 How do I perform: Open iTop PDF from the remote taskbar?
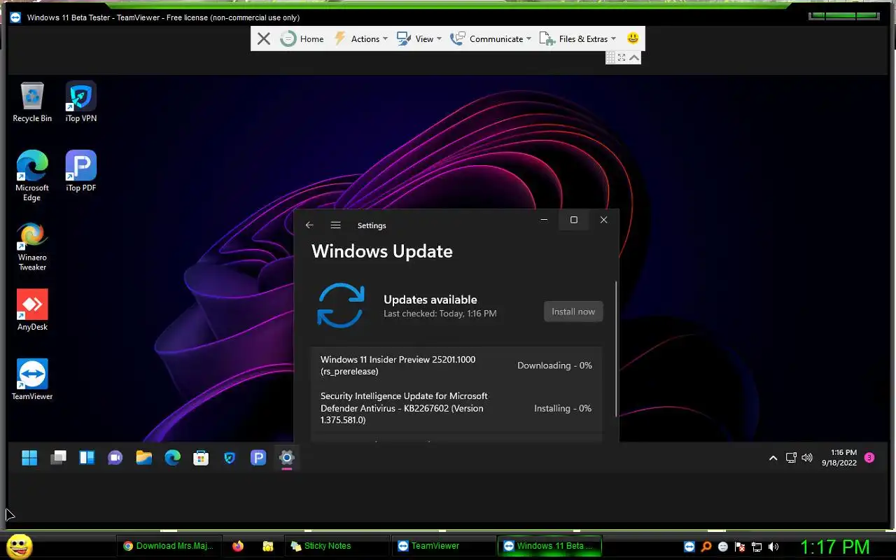[x=258, y=458]
